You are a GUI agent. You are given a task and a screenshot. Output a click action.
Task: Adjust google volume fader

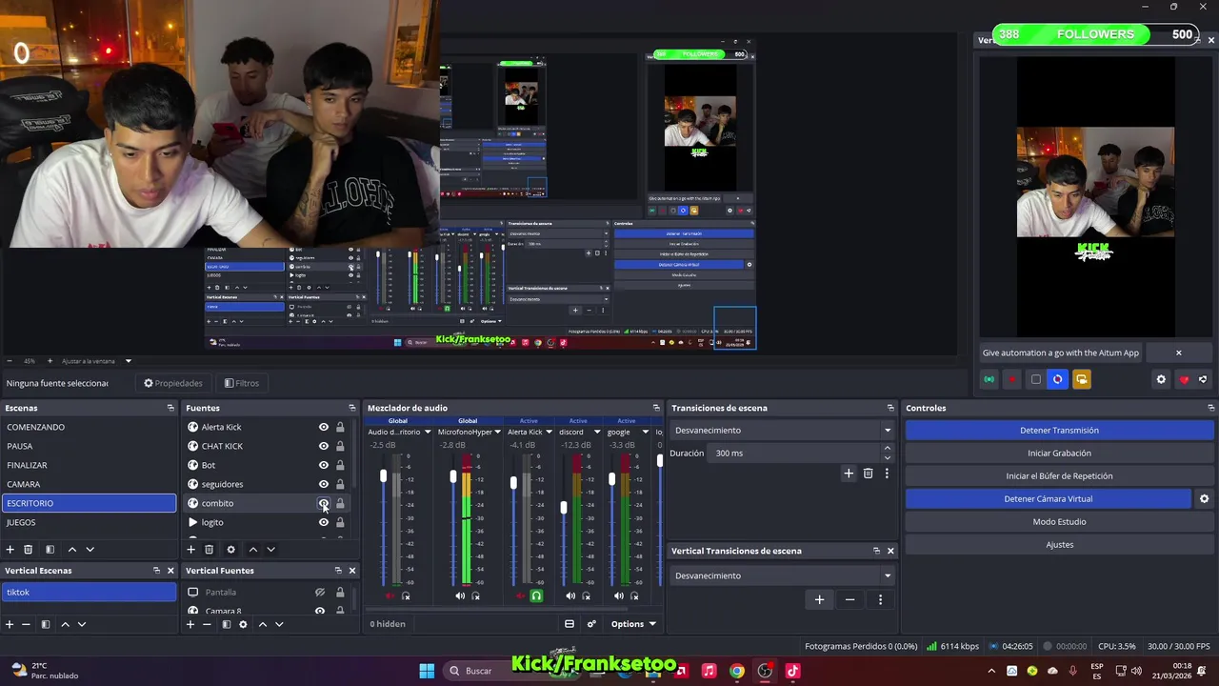point(612,478)
